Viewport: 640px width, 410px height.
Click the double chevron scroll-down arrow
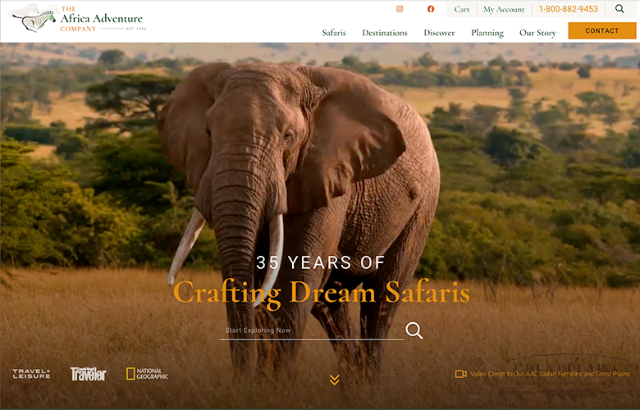pyautogui.click(x=334, y=380)
